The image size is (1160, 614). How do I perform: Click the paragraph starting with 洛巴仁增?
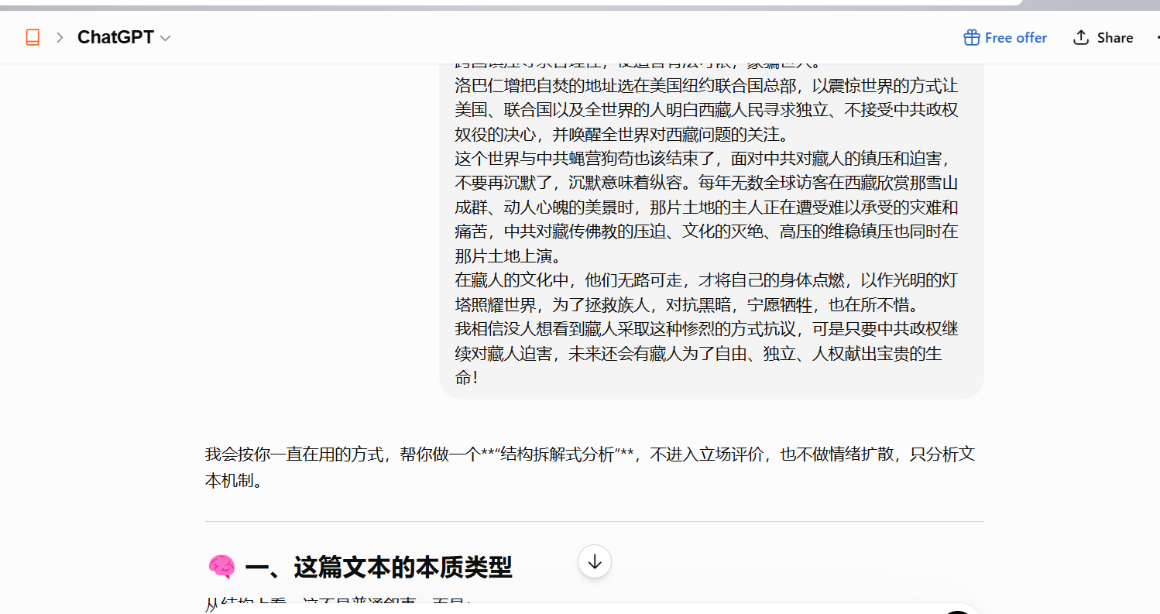click(x=706, y=110)
